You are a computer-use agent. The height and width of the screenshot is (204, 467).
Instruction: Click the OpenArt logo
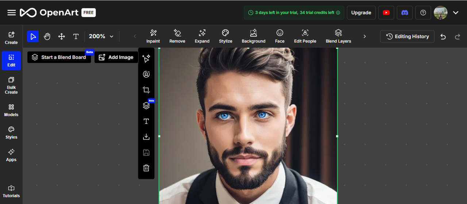click(x=49, y=13)
